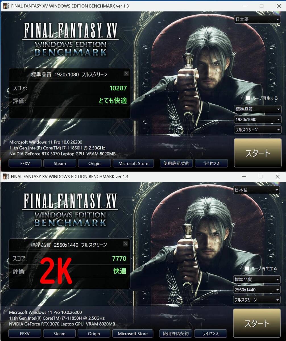Click the Microsoft Store button in bottom window
This screenshot has height=341, width=286.
pos(133,334)
